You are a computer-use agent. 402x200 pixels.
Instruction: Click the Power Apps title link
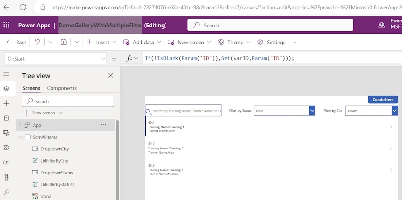pos(35,25)
